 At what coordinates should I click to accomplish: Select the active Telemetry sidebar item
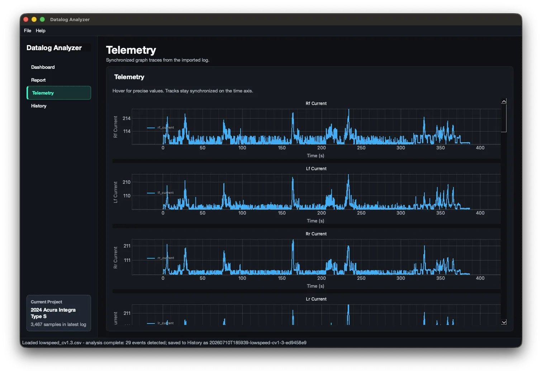(59, 93)
